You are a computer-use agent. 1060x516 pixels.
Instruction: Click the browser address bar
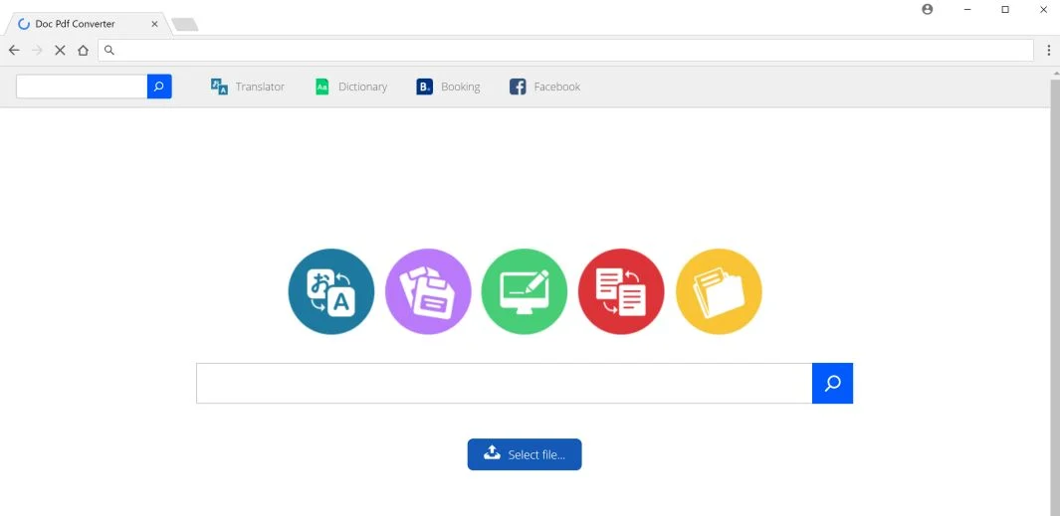pyautogui.click(x=565, y=50)
